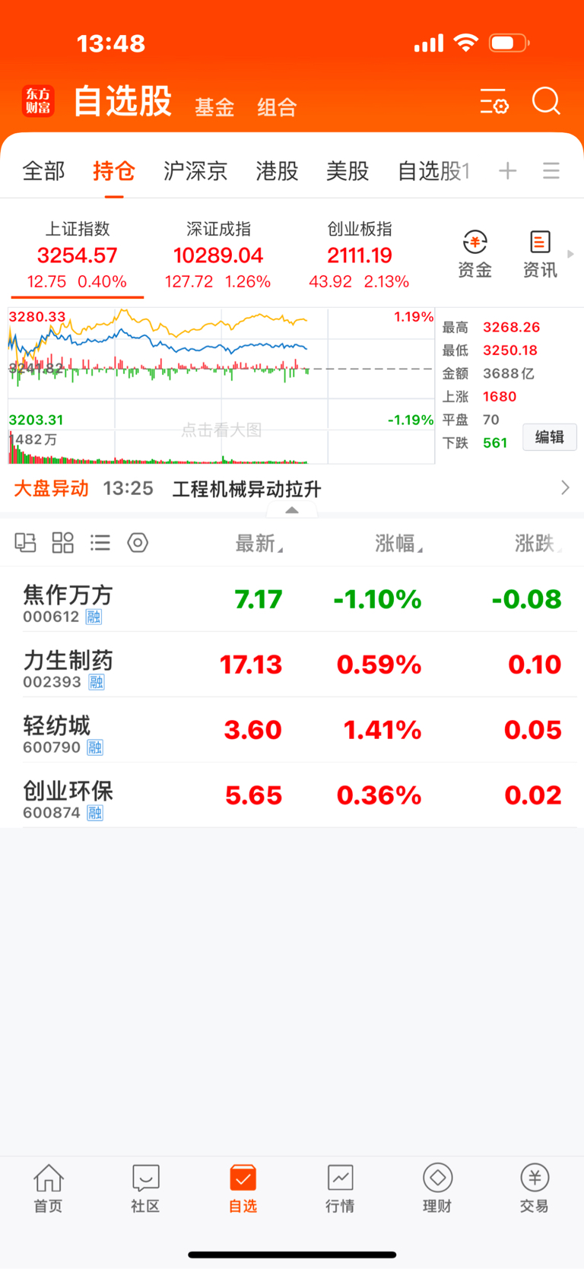Add a new group with plus icon

tap(507, 171)
